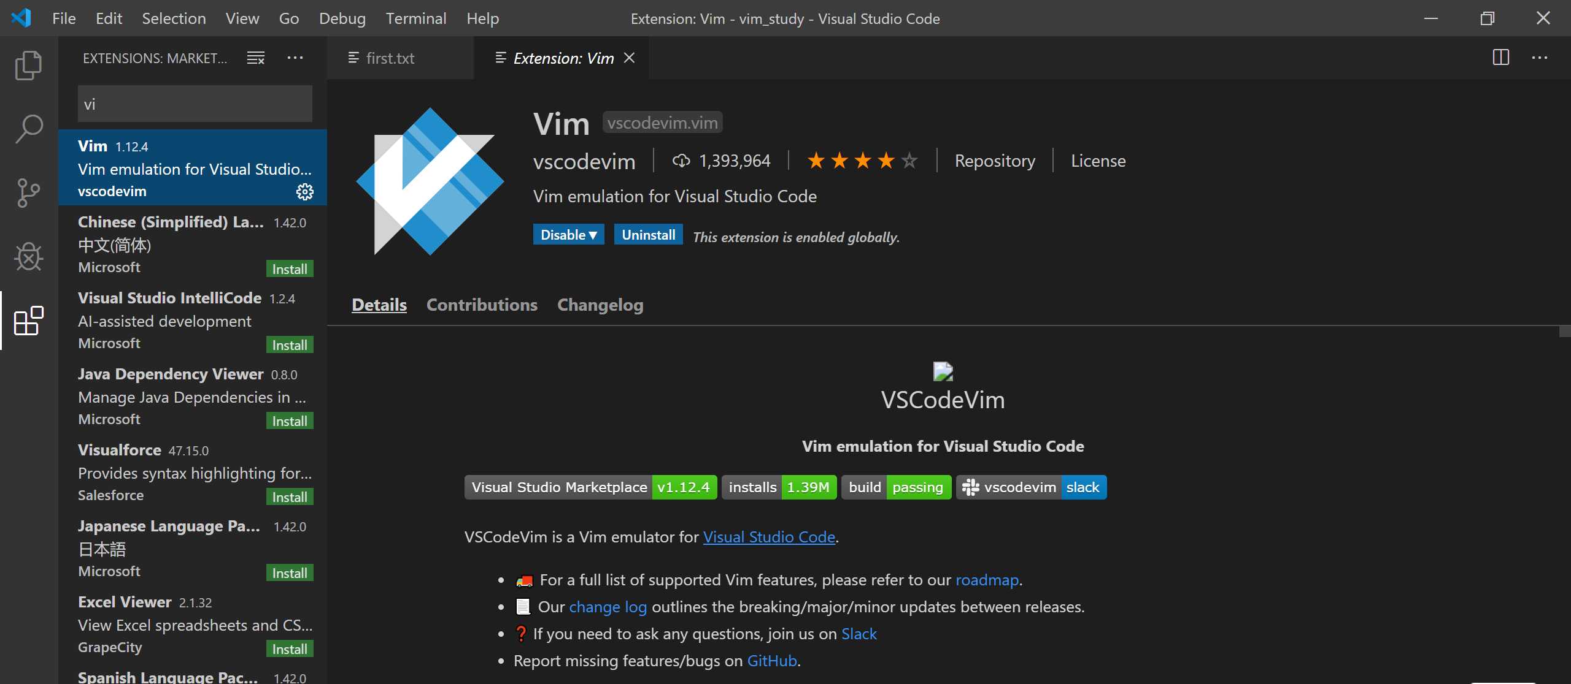Click the manage gear on Vim extension

(x=305, y=192)
